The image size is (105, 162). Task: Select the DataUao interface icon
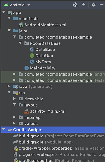click(32, 56)
